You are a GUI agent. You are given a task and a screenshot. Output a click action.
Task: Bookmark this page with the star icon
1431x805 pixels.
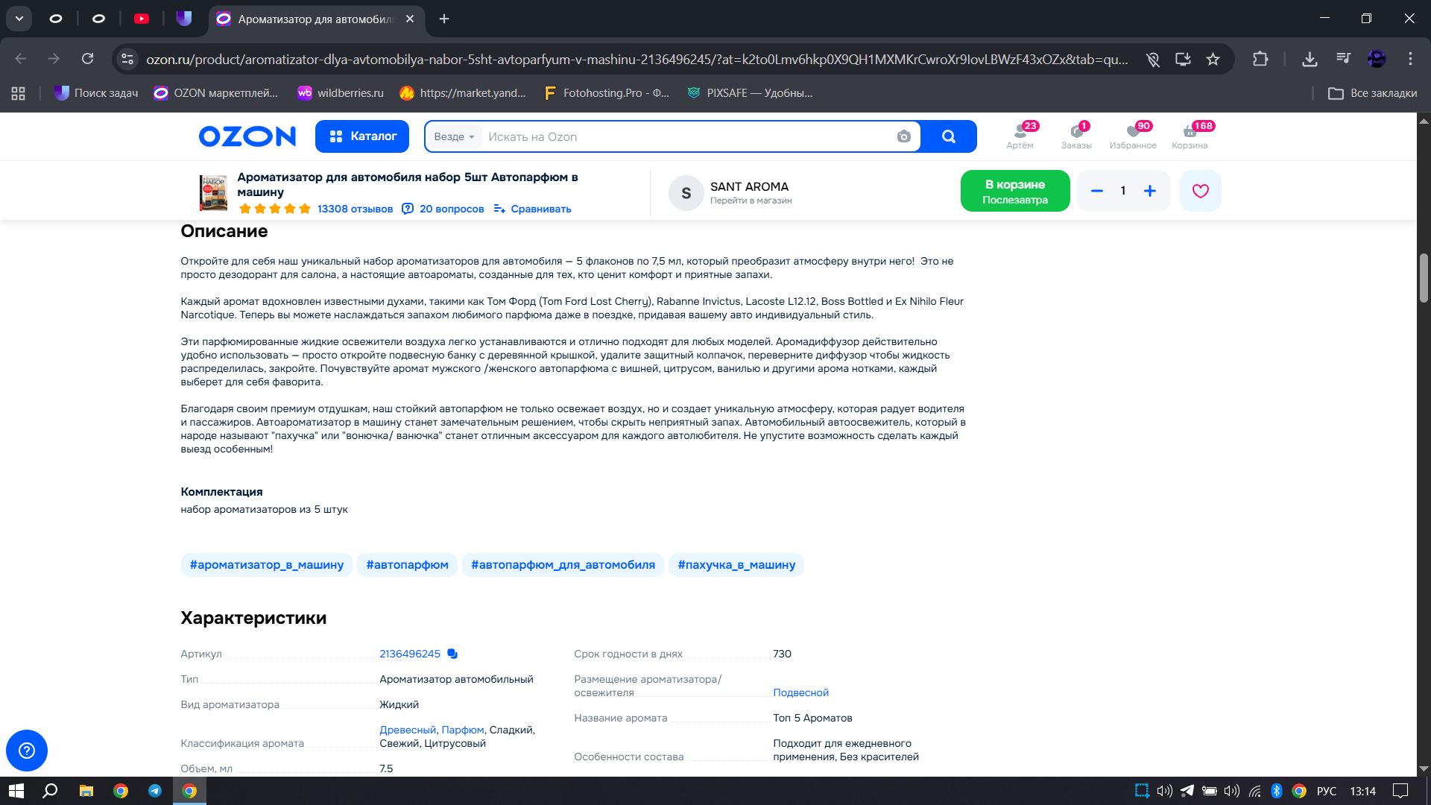1213,59
